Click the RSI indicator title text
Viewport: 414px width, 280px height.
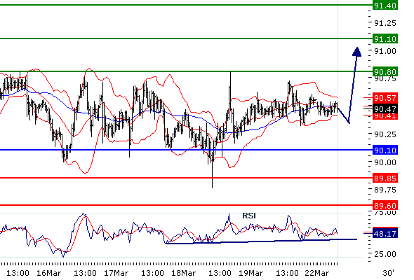pos(249,216)
